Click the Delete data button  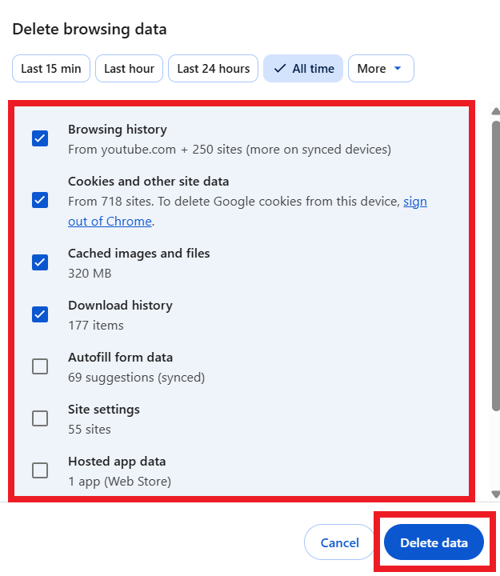(434, 542)
